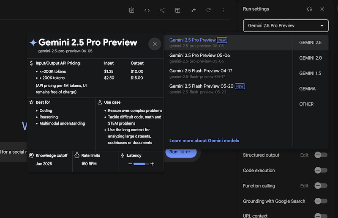
Task: Click the latency level bar
Action: point(141,164)
